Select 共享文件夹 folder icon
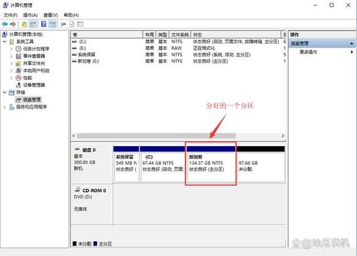Screen dimensions: 357x256 tap(18, 63)
